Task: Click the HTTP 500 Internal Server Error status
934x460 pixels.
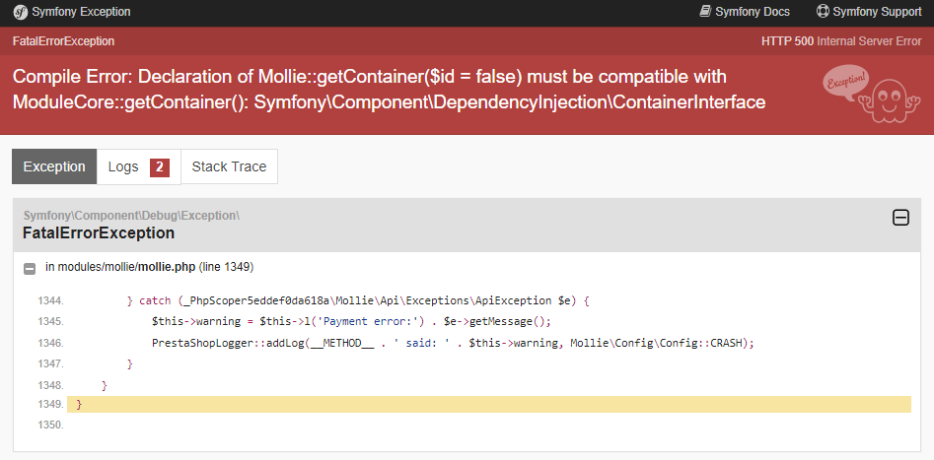Action: pos(841,41)
